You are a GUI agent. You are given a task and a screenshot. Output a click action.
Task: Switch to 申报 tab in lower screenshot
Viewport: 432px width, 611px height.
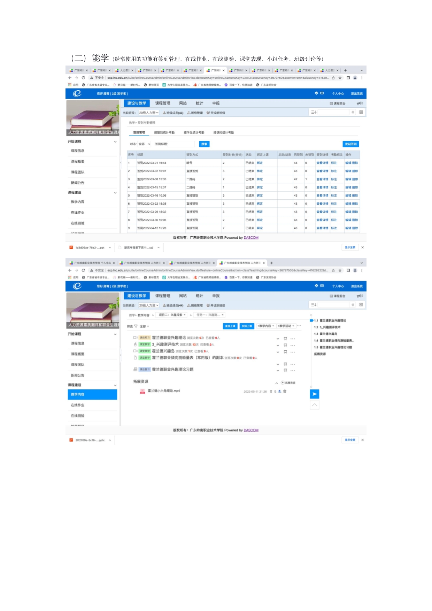point(216,296)
